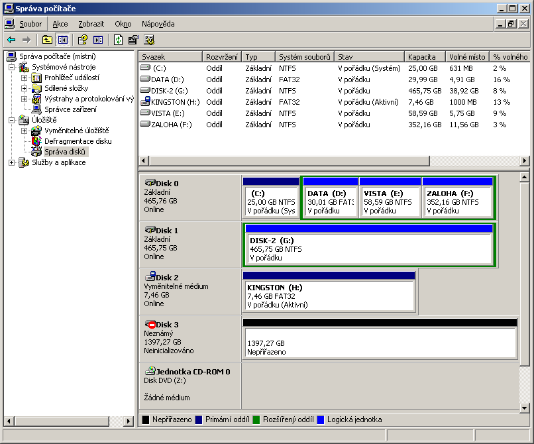
Task: Click the Back arrow in the toolbar
Action: [x=11, y=40]
